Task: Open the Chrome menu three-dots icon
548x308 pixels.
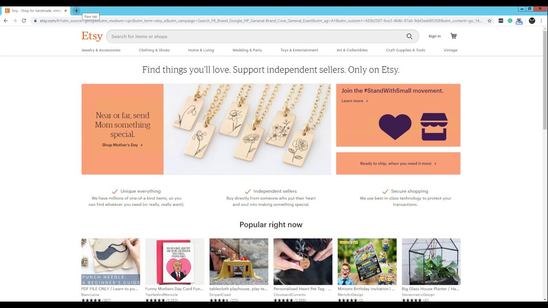Action: (x=542, y=21)
